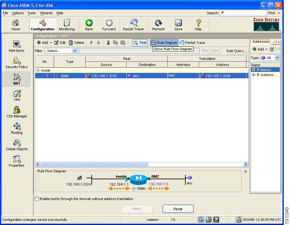Select NAT in sidebar
This screenshot has height=225, width=290.
(17, 79)
